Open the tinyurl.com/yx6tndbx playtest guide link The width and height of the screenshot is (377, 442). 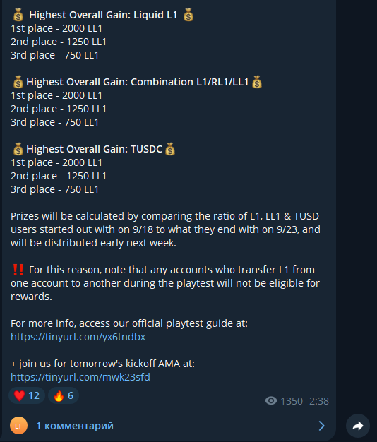pos(78,337)
